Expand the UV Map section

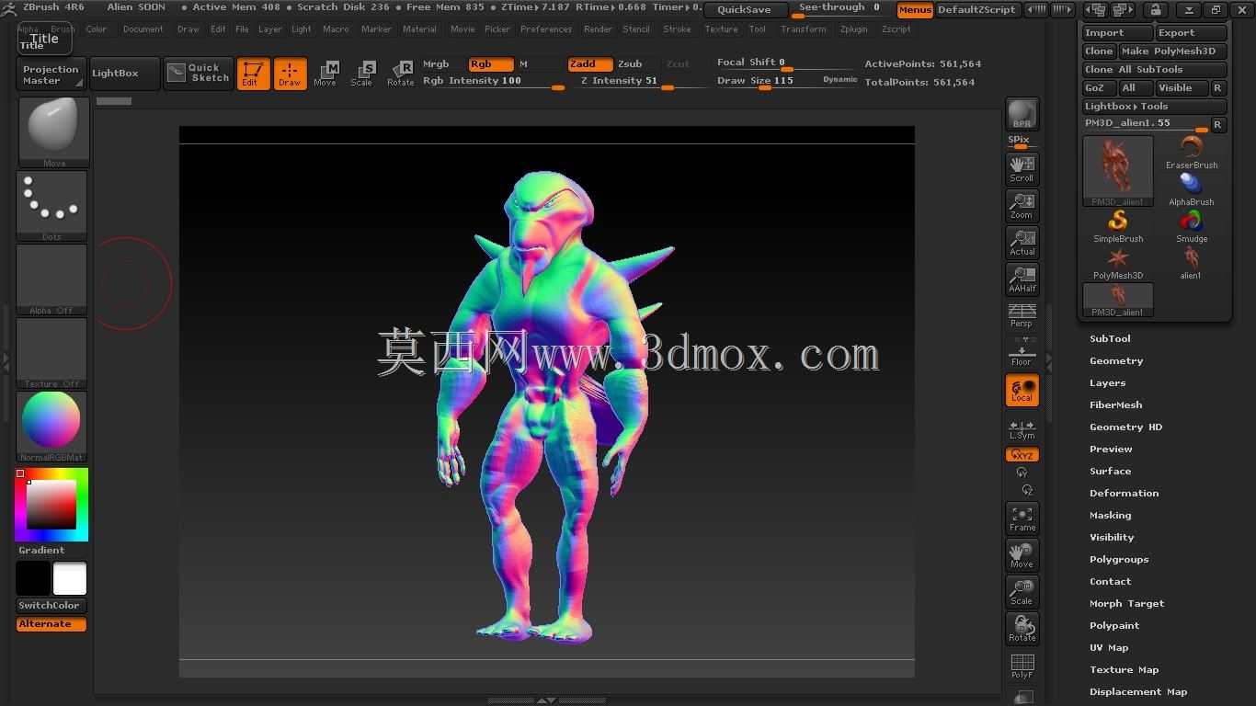click(x=1108, y=648)
